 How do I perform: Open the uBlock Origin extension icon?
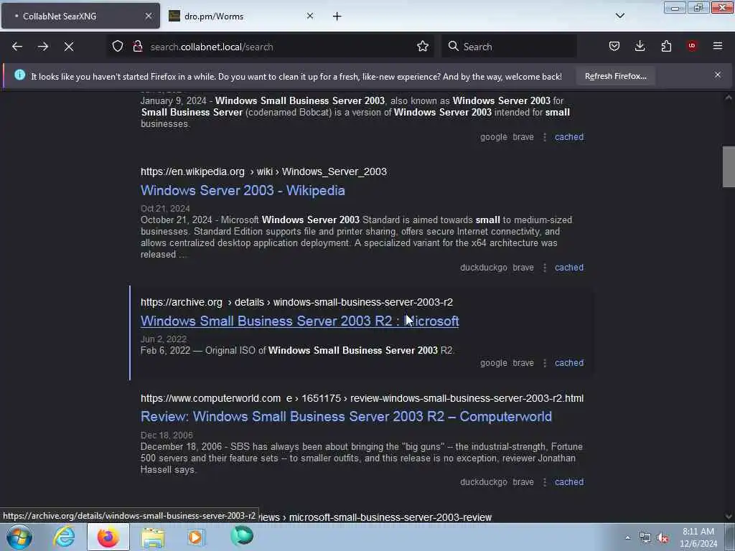[692, 46]
